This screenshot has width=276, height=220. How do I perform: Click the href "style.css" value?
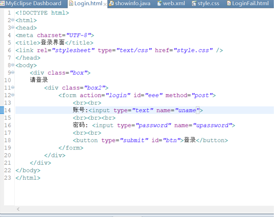[193, 50]
